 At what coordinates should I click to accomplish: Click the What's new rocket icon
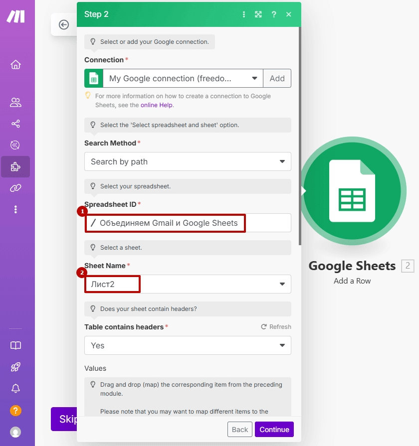click(x=15, y=367)
